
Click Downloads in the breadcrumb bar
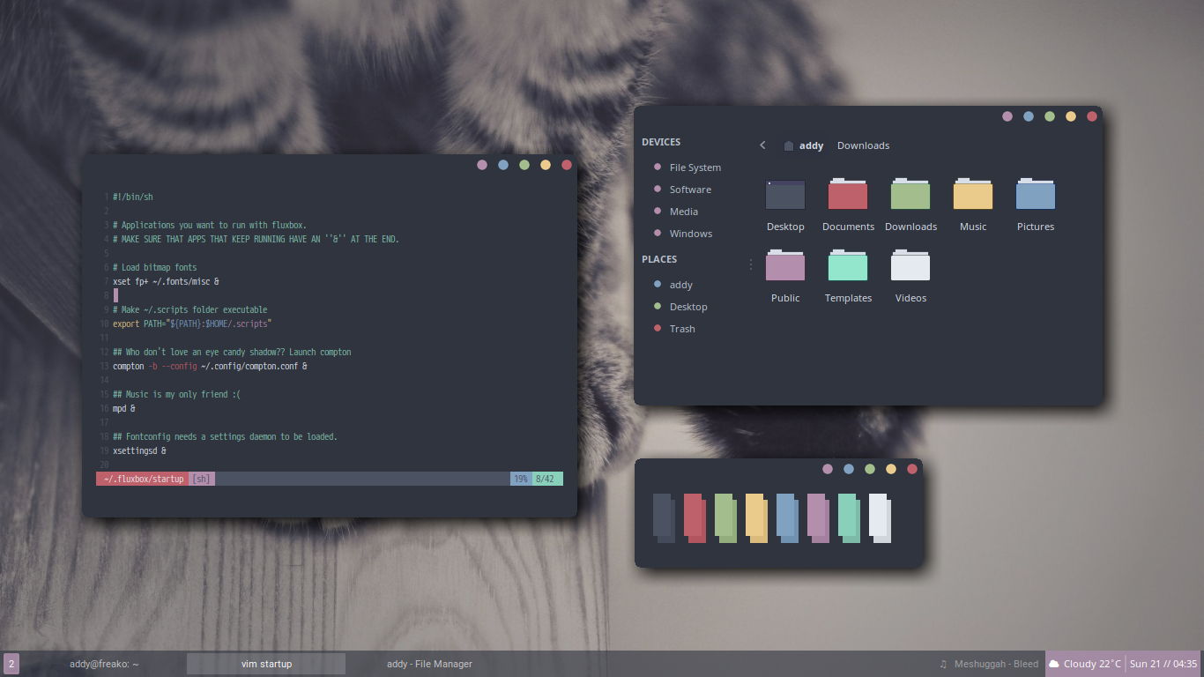[x=863, y=145]
